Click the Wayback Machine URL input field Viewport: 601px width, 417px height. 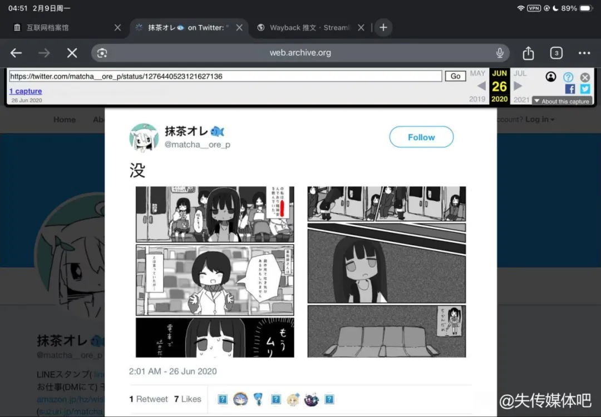pos(225,76)
